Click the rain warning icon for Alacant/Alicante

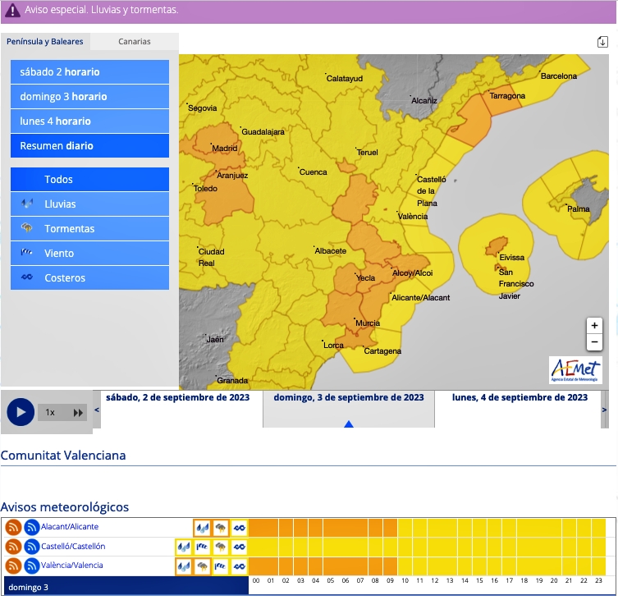[202, 528]
